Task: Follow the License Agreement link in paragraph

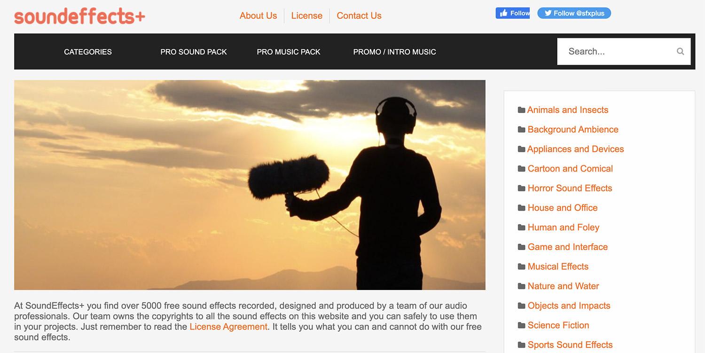Action: click(x=228, y=327)
